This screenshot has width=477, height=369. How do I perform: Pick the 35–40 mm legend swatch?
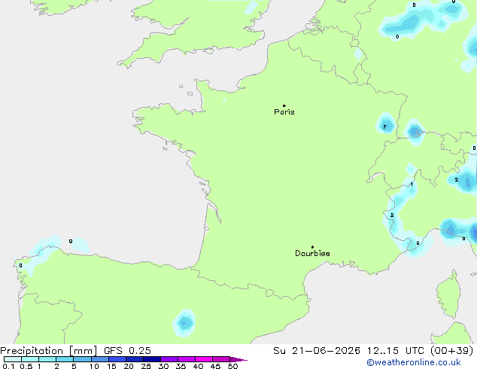click(x=187, y=359)
